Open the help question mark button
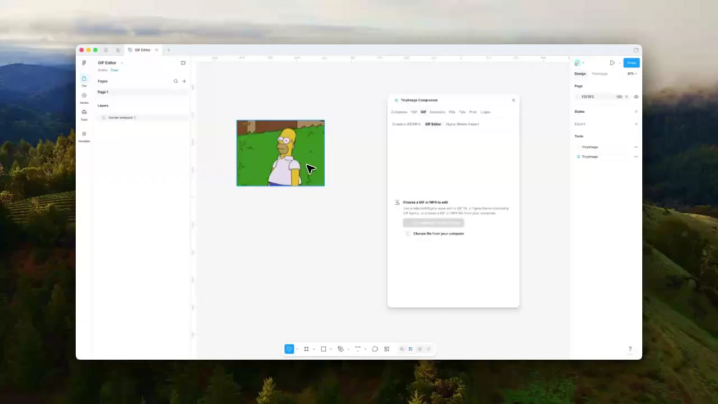Viewport: 718px width, 404px height. (x=630, y=349)
